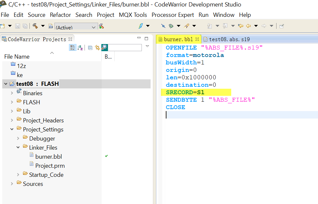
Task: Click the len=0x1000000 line in editor
Action: (x=191, y=77)
